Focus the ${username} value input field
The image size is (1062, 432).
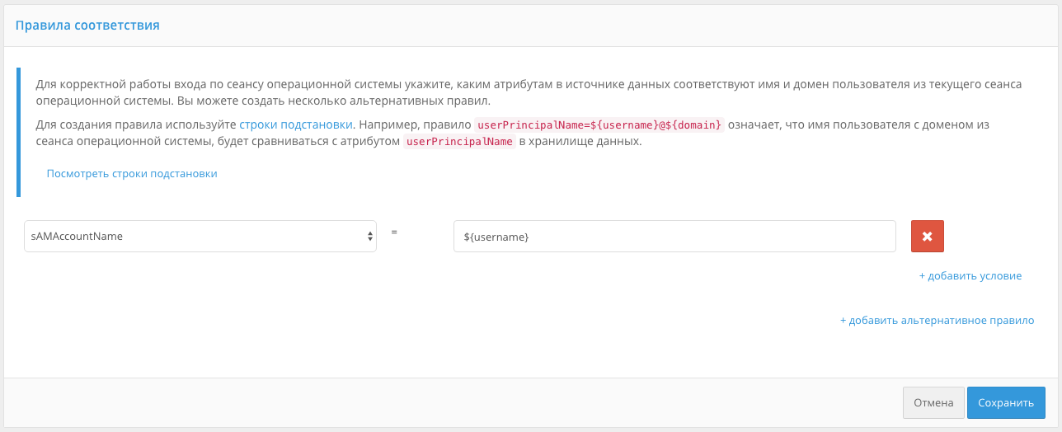coord(674,237)
